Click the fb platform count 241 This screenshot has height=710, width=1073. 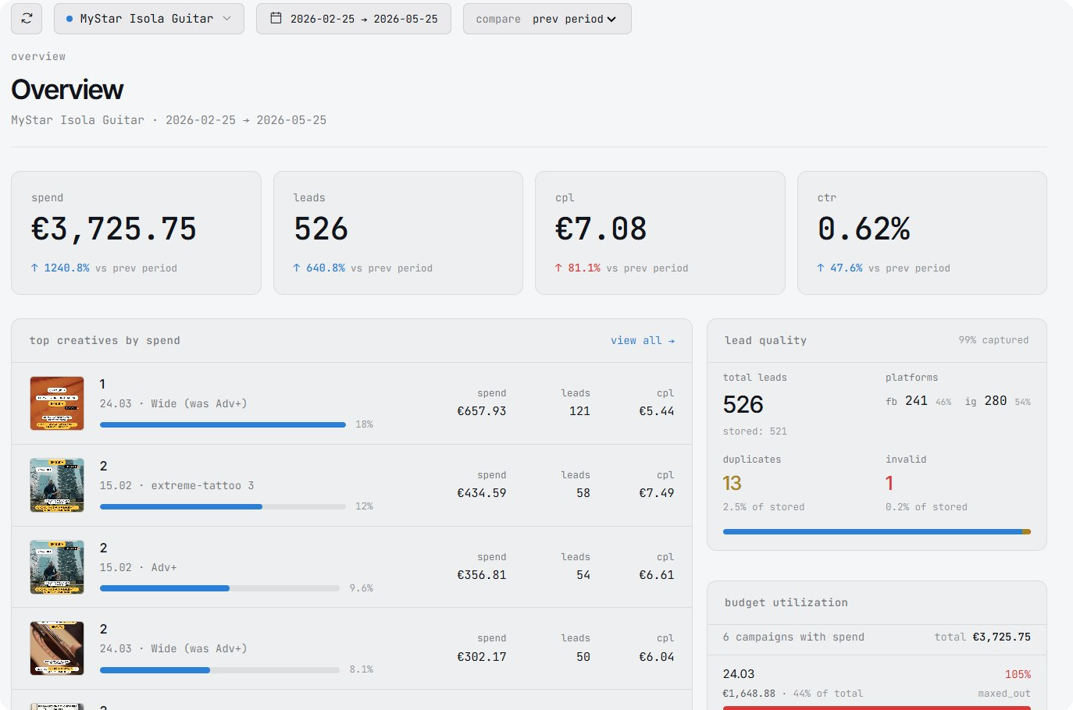click(916, 401)
